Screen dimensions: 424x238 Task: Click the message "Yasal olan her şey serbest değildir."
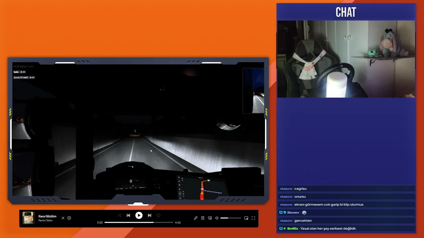(x=328, y=228)
